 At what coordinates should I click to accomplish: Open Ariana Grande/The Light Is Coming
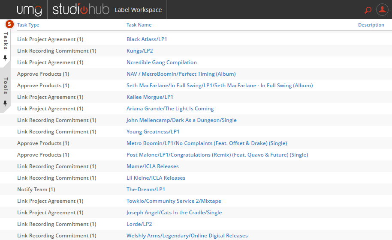(170, 109)
